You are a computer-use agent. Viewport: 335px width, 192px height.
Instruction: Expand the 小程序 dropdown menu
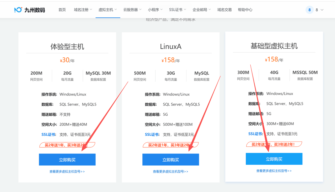point(155,10)
